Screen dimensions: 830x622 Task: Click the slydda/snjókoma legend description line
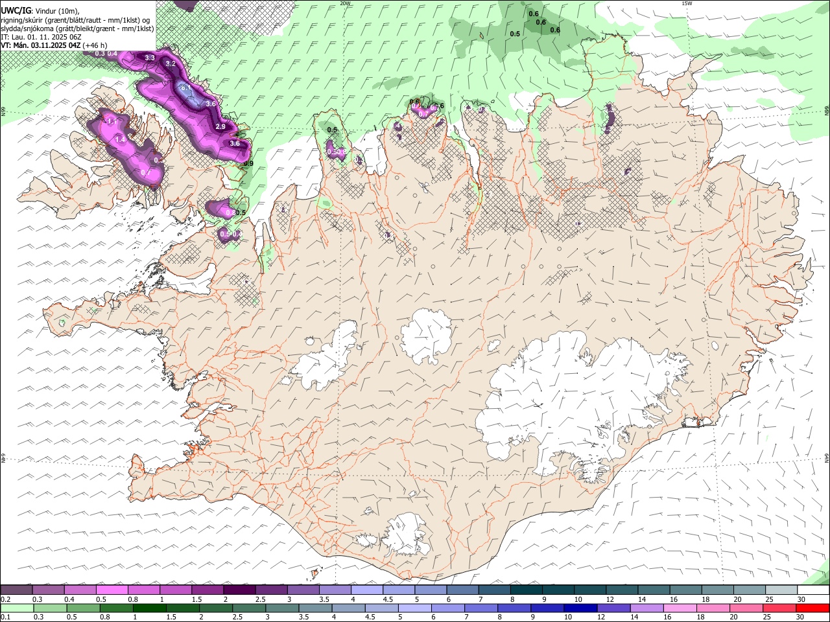[x=77, y=28]
